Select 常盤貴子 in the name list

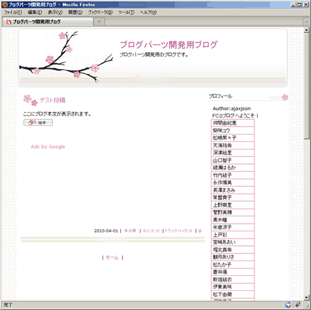233,198
